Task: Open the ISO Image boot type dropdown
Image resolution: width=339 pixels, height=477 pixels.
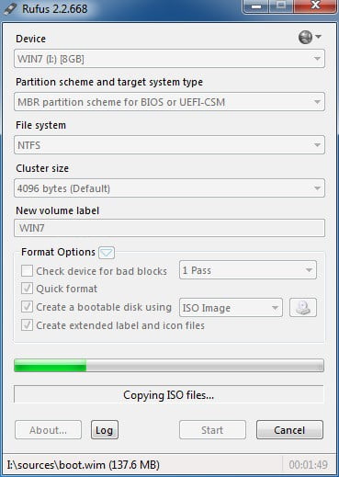Action: [x=231, y=308]
